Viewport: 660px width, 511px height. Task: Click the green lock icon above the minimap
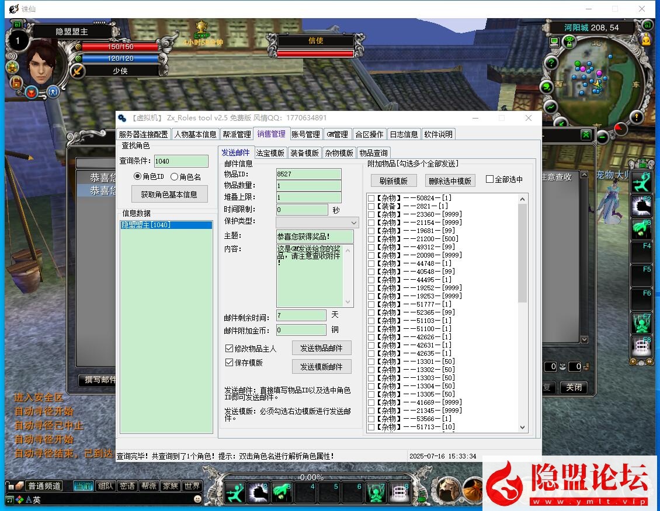click(569, 42)
